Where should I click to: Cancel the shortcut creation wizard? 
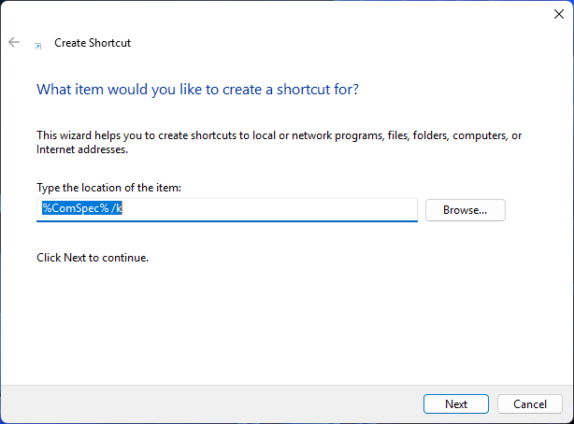[x=529, y=403]
